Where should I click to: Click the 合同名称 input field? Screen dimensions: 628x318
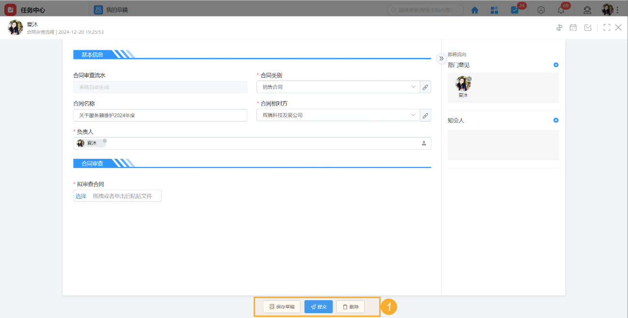pos(160,115)
